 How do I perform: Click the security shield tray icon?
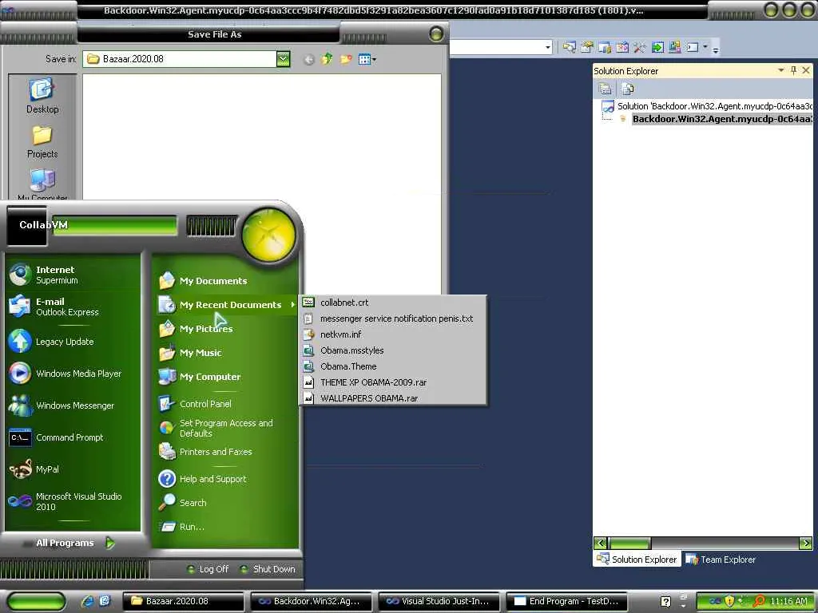[730, 601]
